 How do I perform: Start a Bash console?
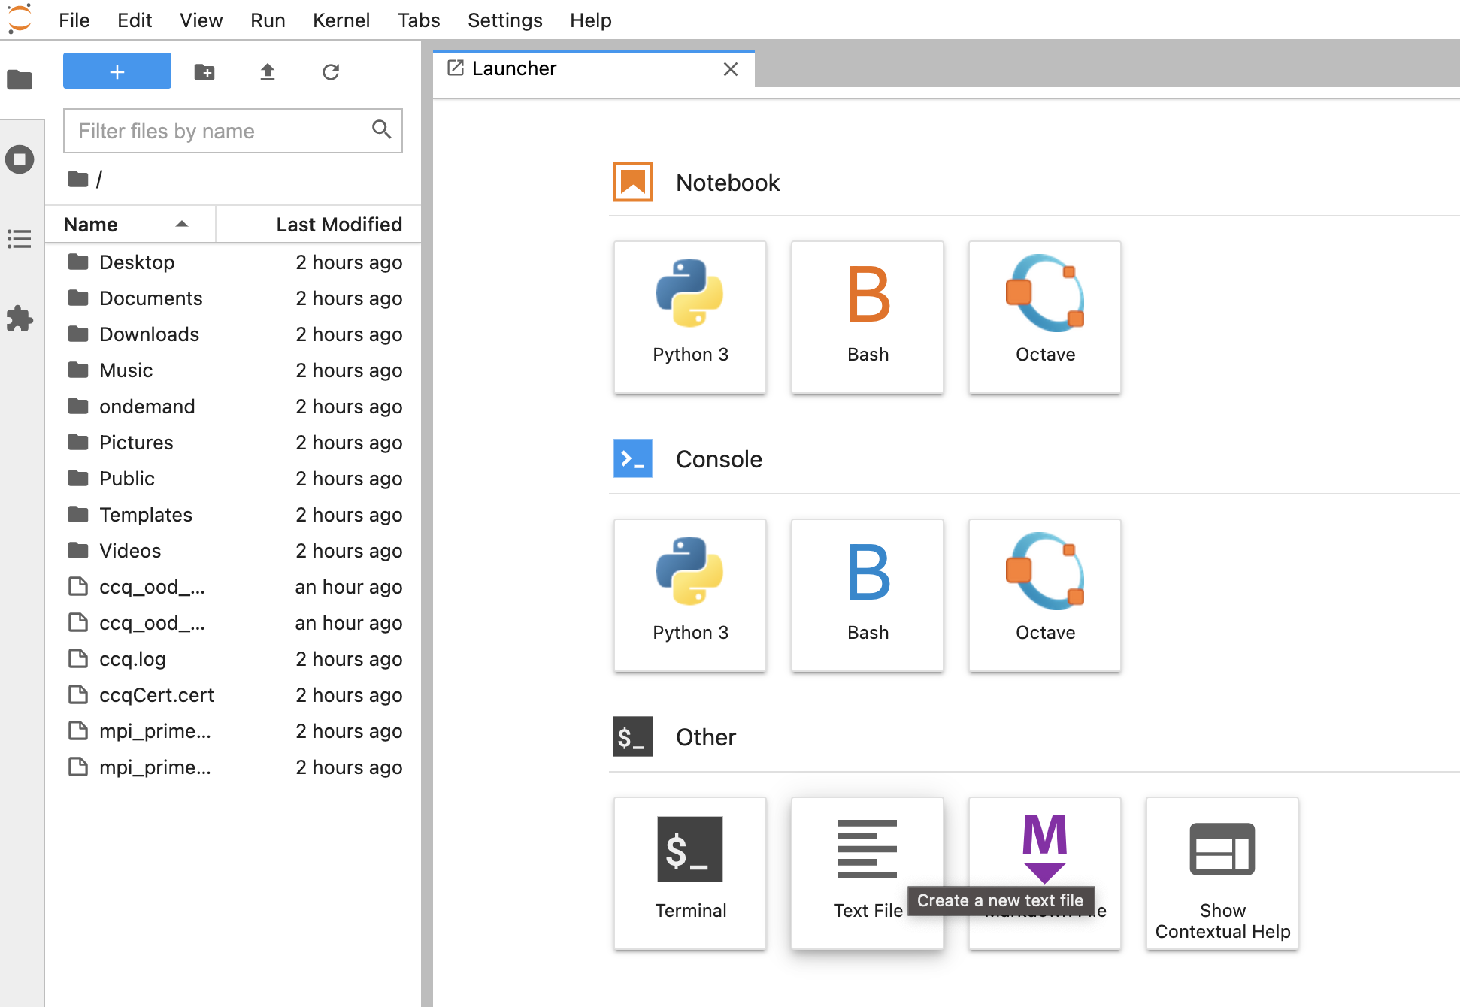point(868,595)
